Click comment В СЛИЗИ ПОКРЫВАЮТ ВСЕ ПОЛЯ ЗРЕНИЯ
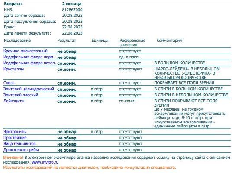This screenshot has height=174, width=232. click(186, 103)
